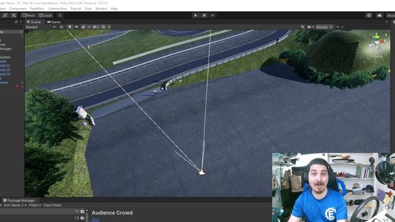Viewport: 395px width, 222px height.
Task: Open the Sort: Name dropdown
Action: point(15,205)
